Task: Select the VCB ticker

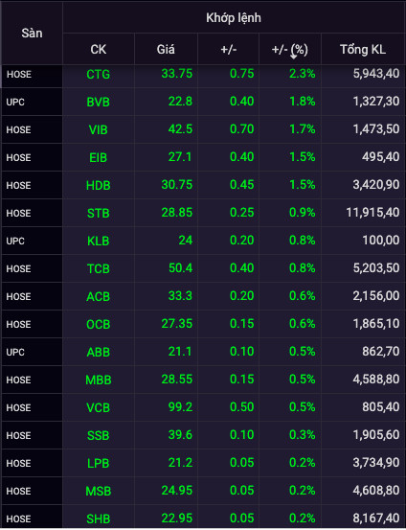Action: (x=99, y=407)
